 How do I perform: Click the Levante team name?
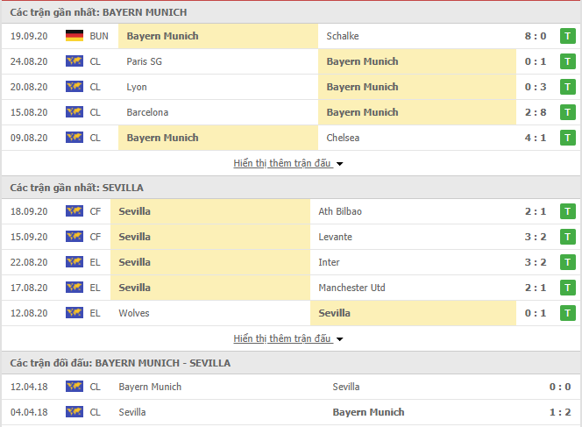[x=335, y=237]
